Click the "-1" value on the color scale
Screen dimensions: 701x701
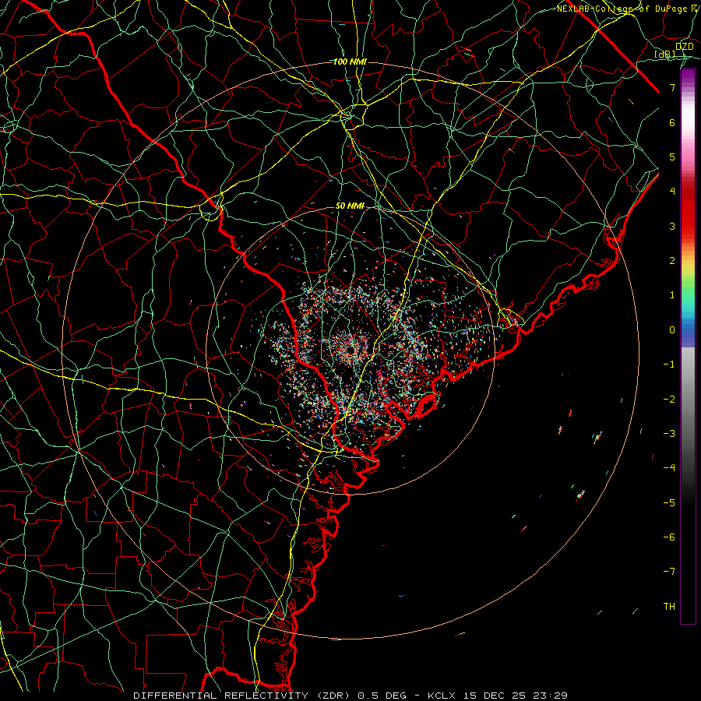(x=669, y=365)
